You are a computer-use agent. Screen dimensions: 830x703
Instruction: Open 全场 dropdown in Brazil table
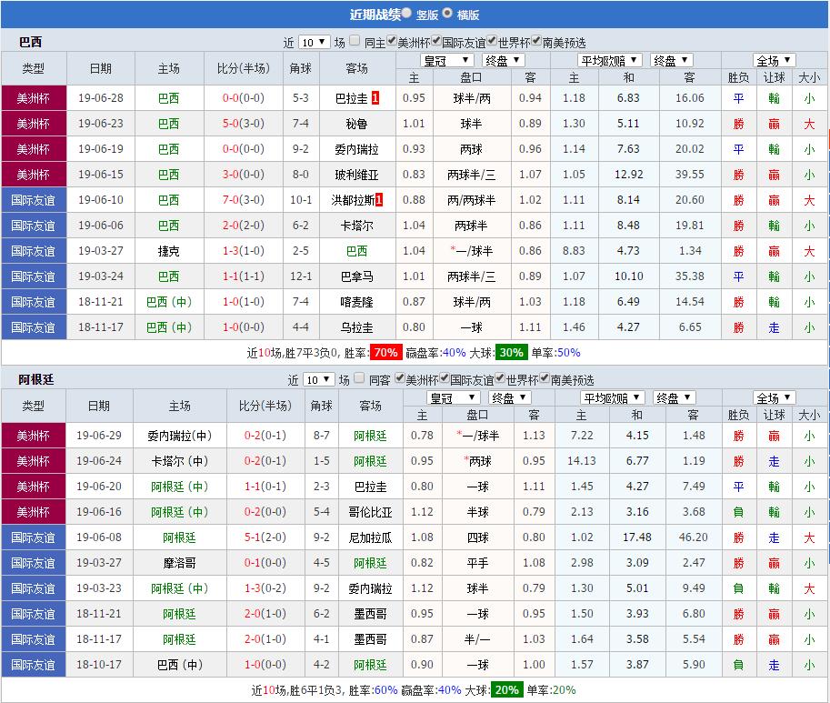(775, 60)
